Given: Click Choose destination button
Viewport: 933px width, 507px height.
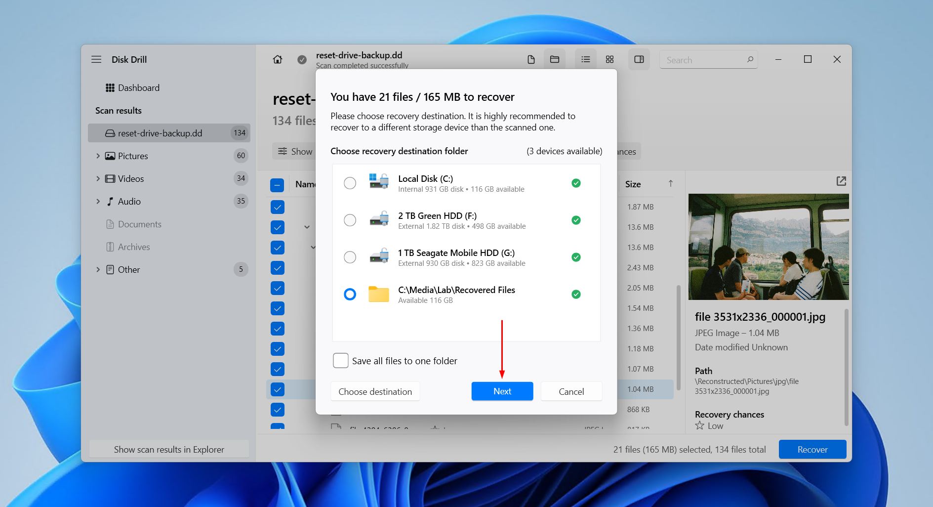Looking at the screenshot, I should tap(375, 391).
